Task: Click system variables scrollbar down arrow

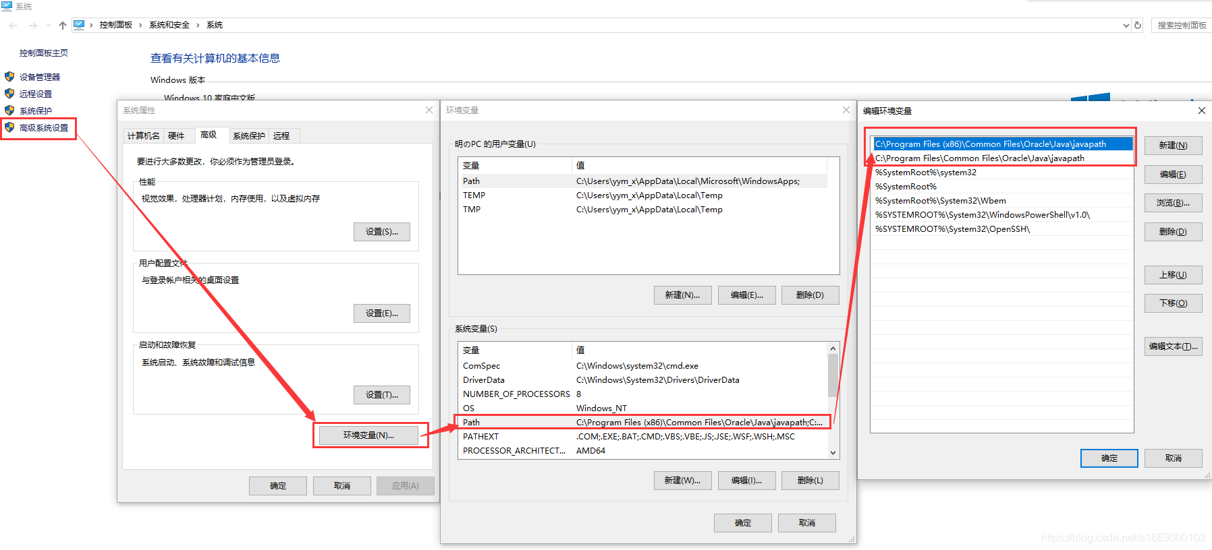Action: pyautogui.click(x=833, y=453)
